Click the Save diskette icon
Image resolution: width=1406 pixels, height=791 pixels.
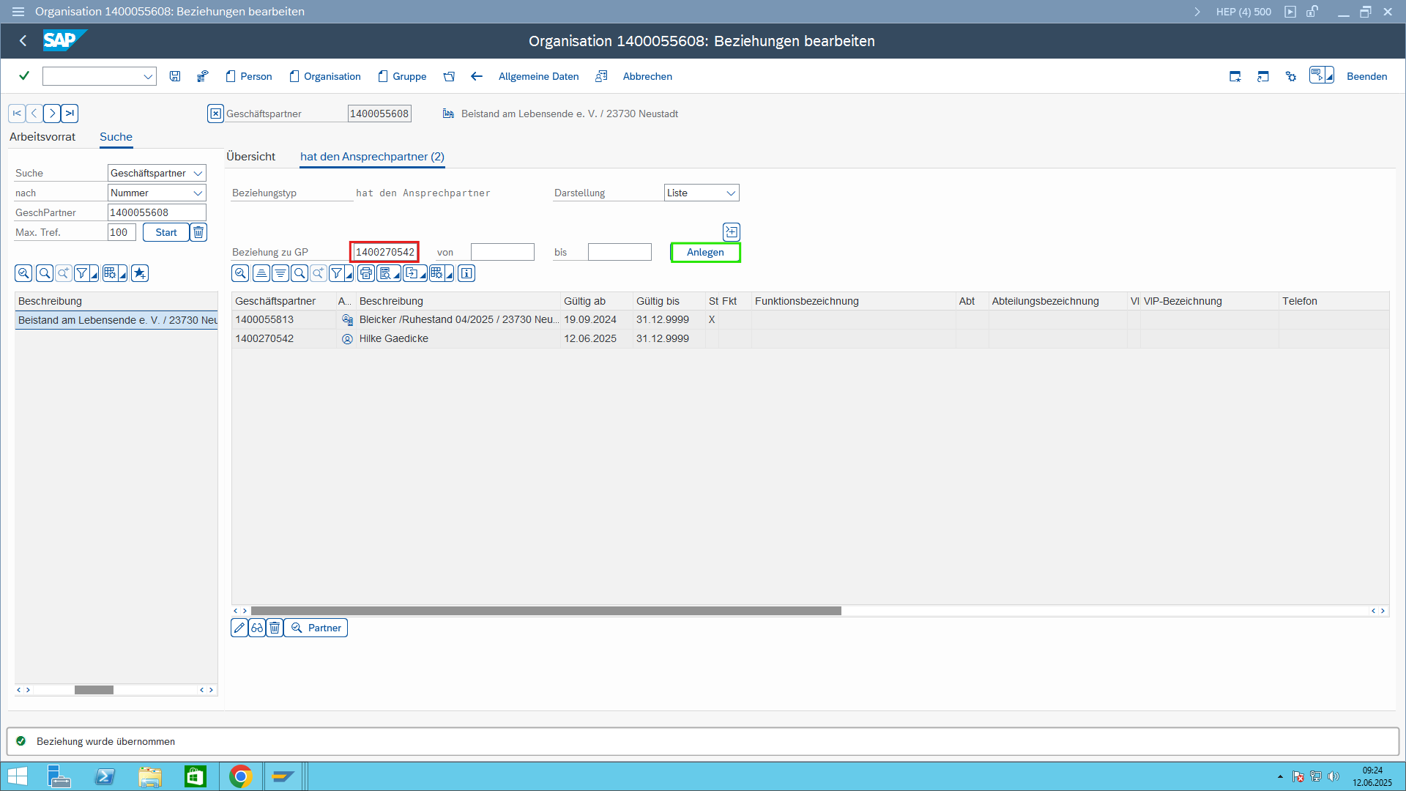(x=175, y=76)
